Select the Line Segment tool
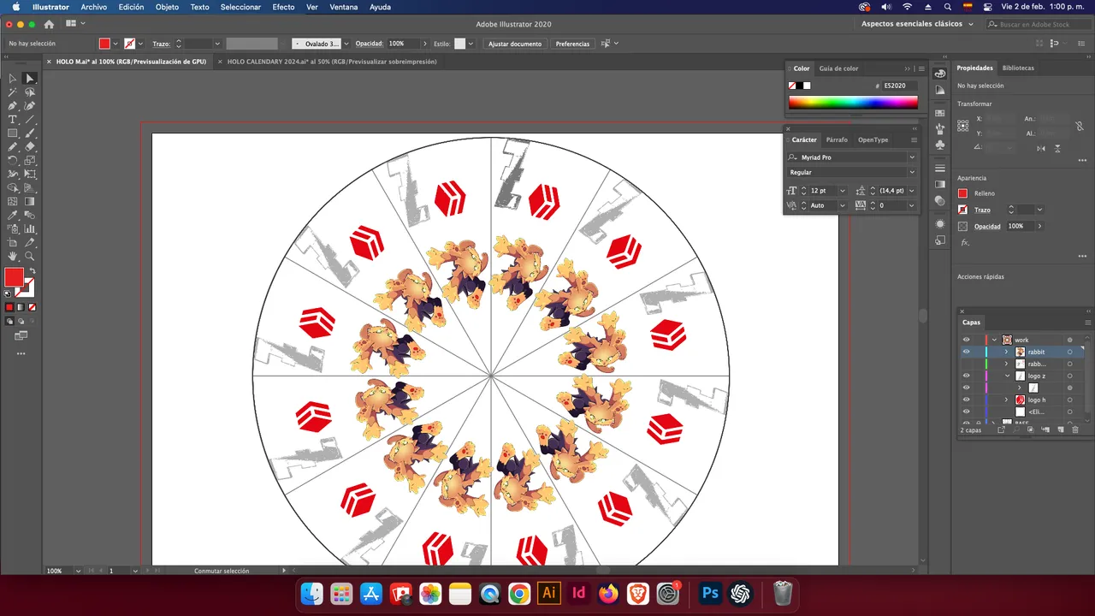Image resolution: width=1095 pixels, height=616 pixels. click(x=29, y=119)
